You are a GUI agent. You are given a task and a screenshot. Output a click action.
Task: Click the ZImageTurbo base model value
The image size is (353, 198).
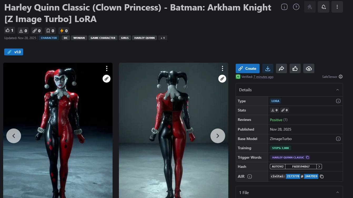pos(281,139)
